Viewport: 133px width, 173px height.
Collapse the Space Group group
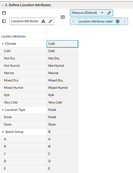pyautogui.click(x=3, y=132)
